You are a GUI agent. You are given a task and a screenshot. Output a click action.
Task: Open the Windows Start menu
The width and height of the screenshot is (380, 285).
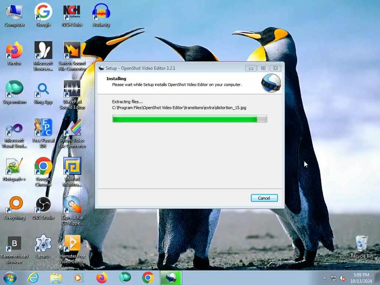tap(10, 278)
